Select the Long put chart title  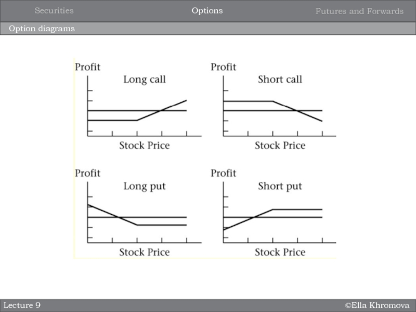point(144,186)
